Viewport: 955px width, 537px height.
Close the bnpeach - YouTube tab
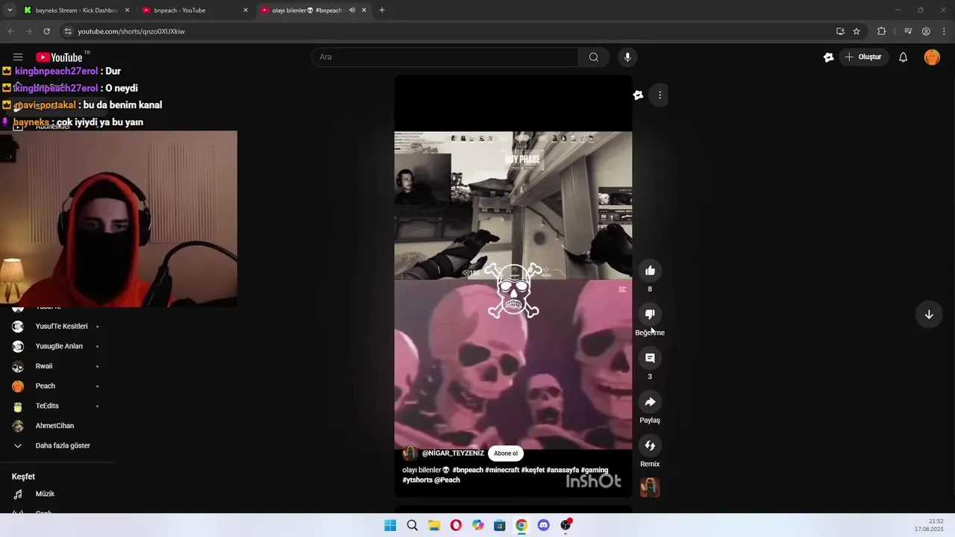pos(245,10)
